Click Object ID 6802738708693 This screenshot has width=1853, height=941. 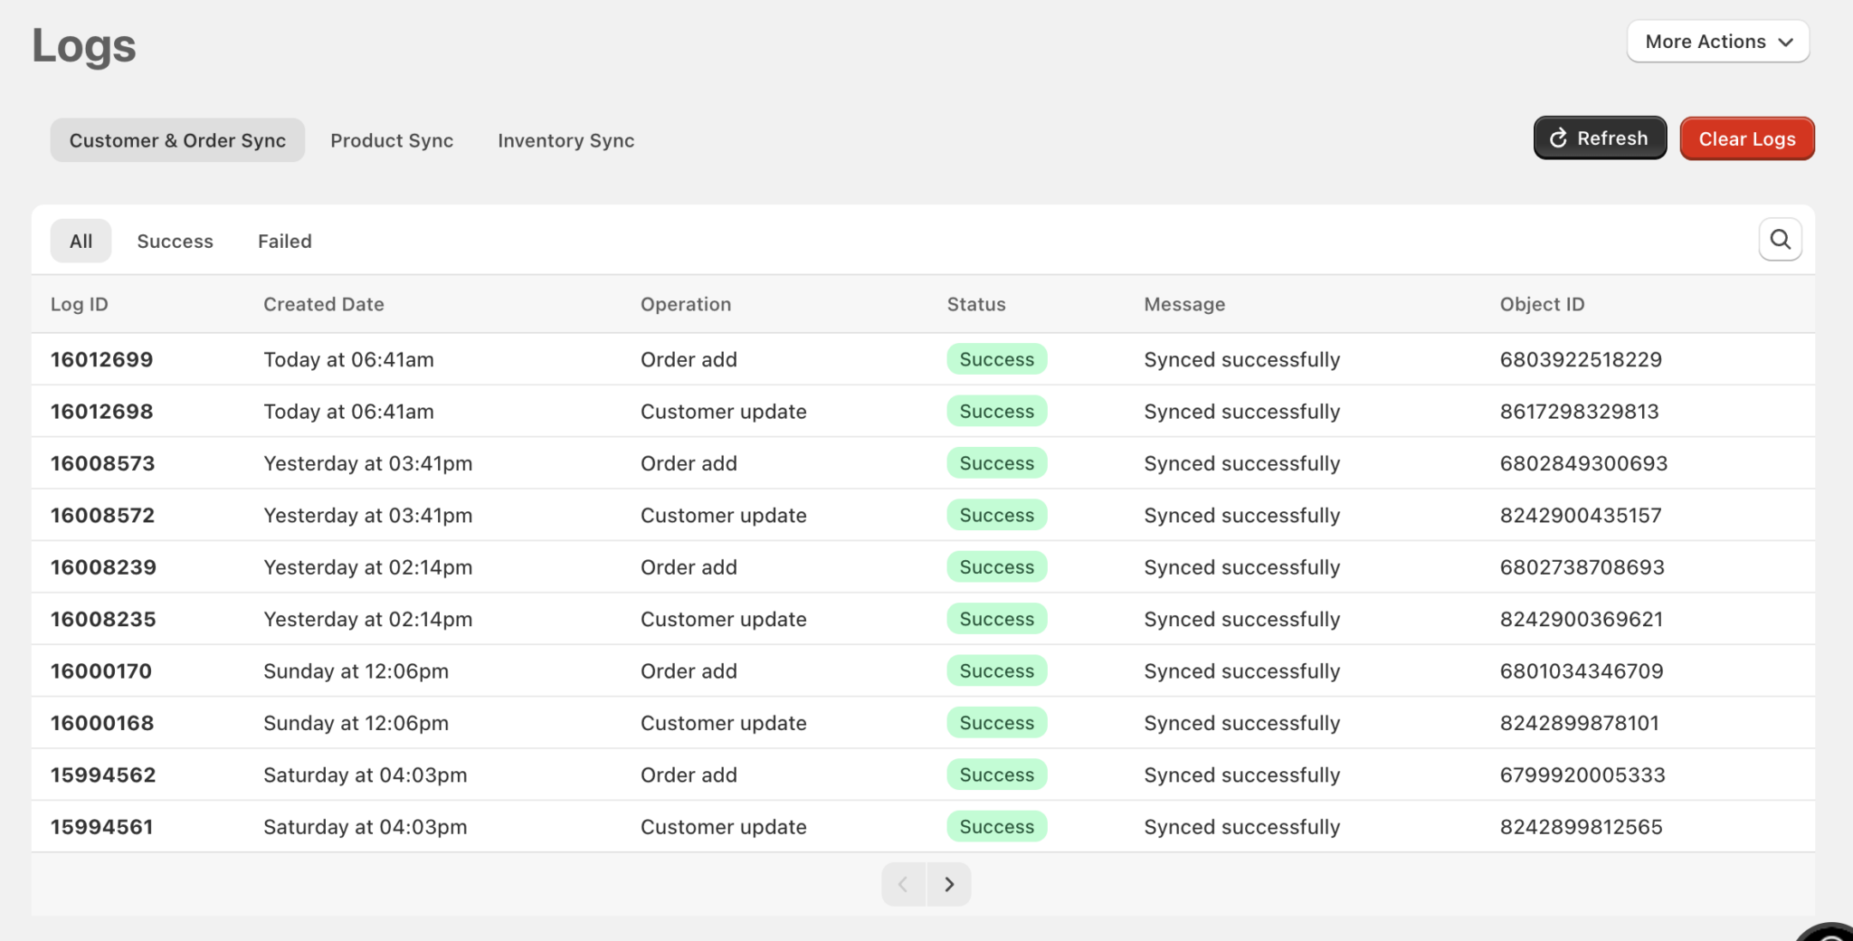[1582, 567]
